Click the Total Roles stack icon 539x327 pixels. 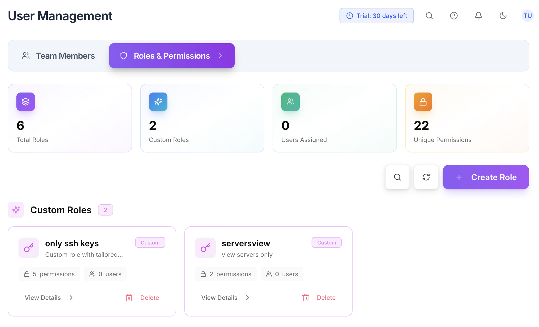(25, 102)
